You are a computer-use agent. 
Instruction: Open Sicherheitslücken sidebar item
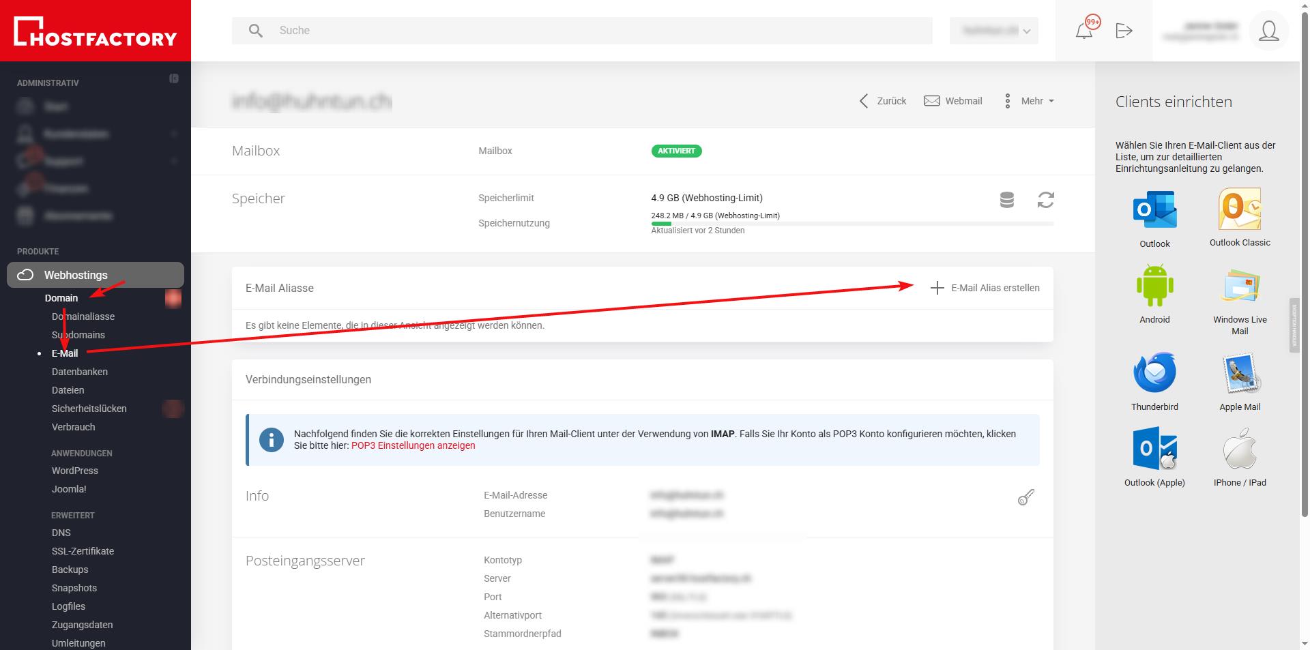pyautogui.click(x=89, y=409)
